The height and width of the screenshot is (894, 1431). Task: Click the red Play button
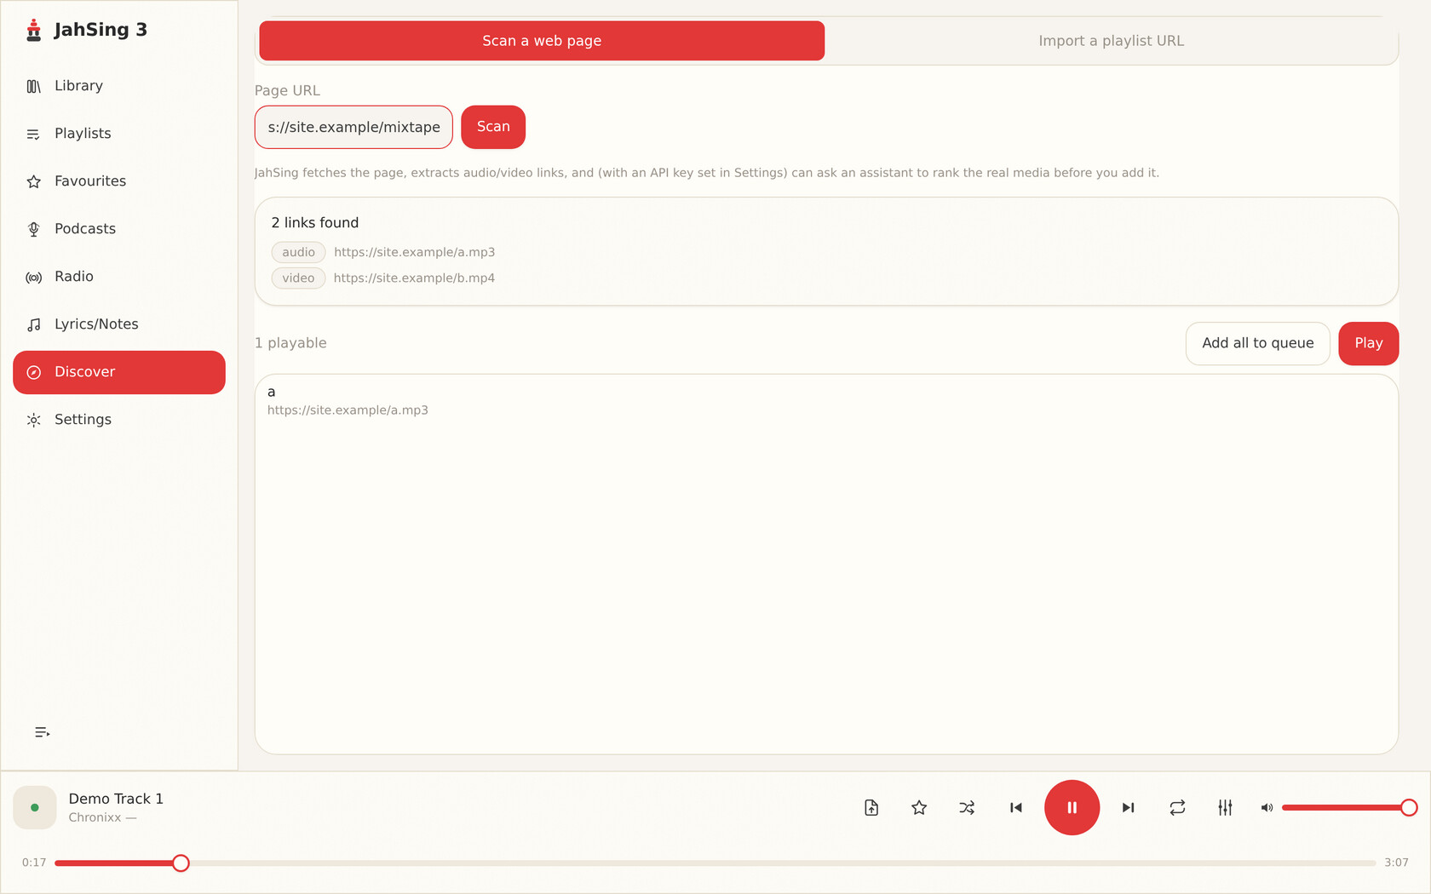tap(1368, 343)
